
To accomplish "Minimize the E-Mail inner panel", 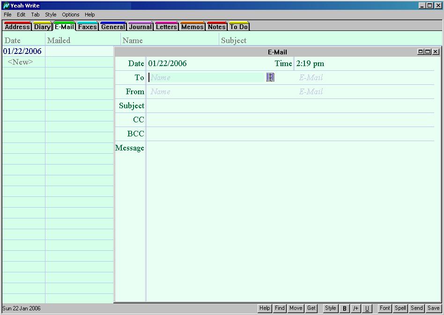I will tap(421, 52).
